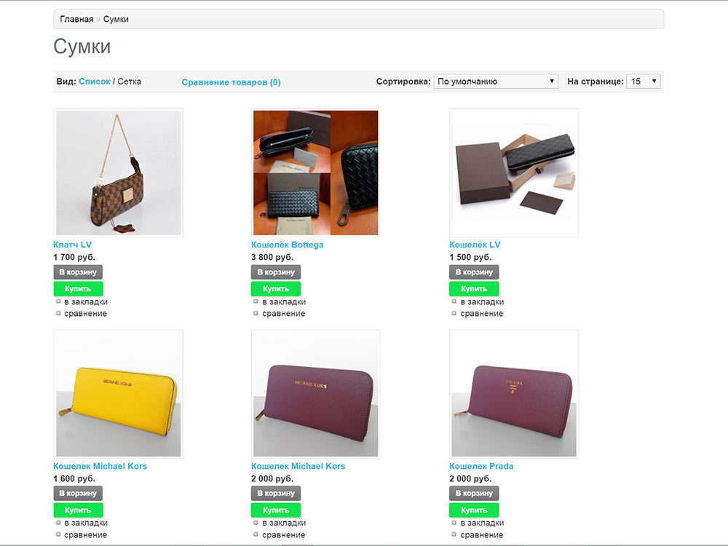The width and height of the screenshot is (728, 546).
Task: Click Купить for Кошелёк Bottega
Action: pyautogui.click(x=276, y=289)
